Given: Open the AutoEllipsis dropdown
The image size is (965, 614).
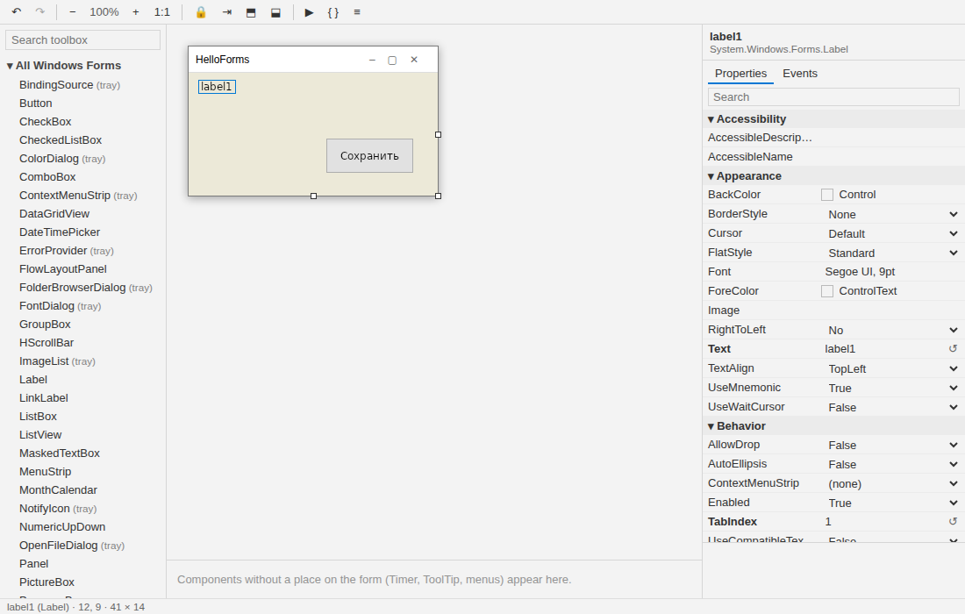Looking at the screenshot, I should click(x=892, y=465).
